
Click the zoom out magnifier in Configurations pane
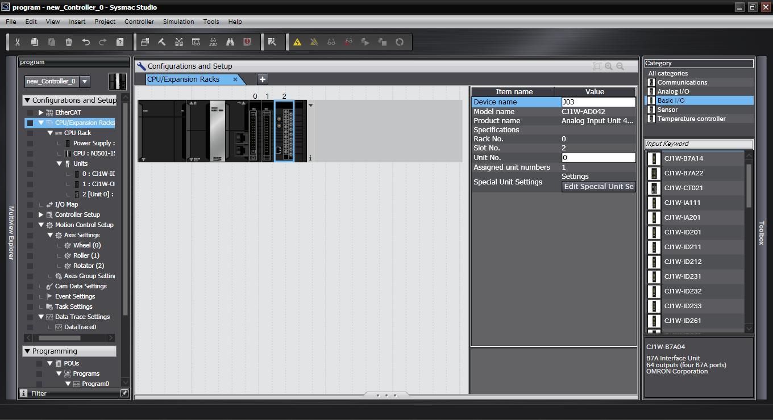(620, 66)
